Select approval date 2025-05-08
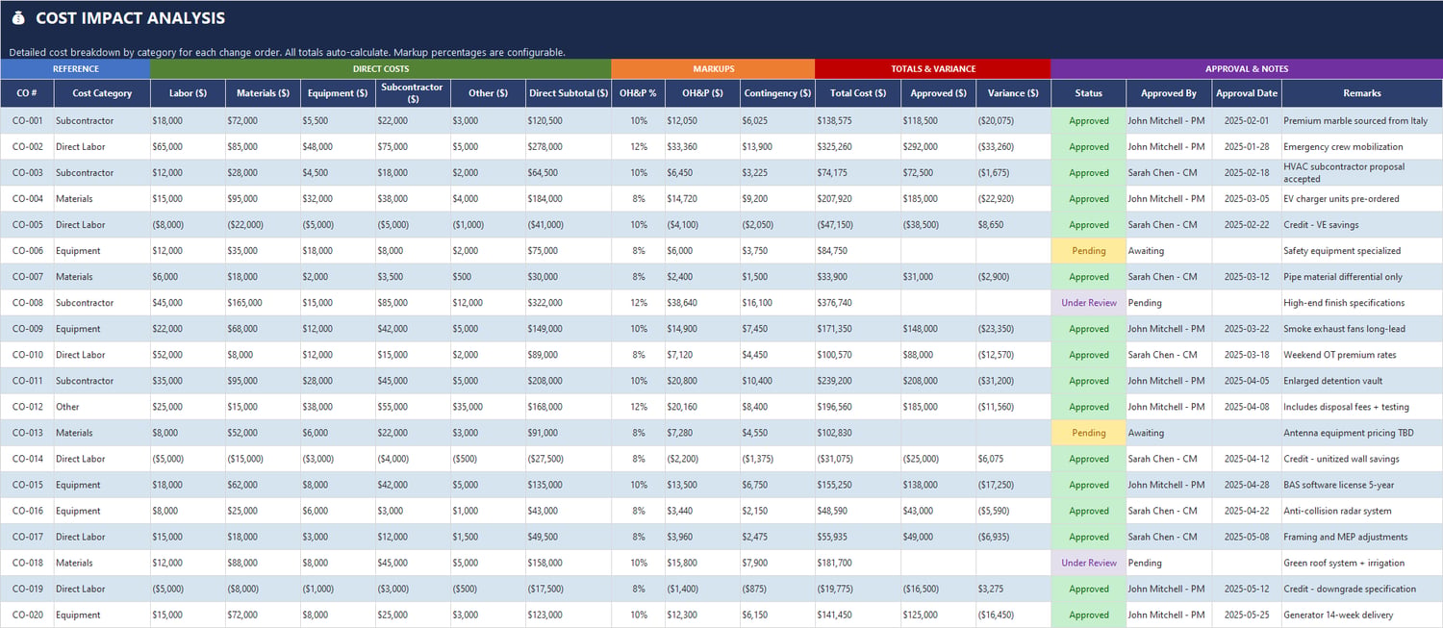The width and height of the screenshot is (1443, 628). 1247,537
